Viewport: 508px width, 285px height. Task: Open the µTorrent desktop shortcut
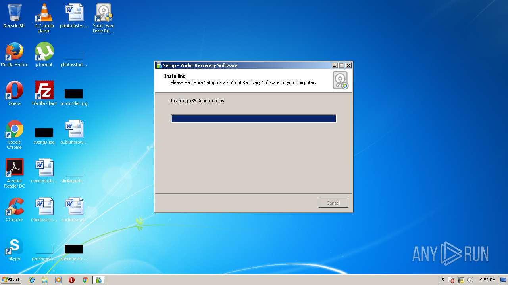click(44, 55)
